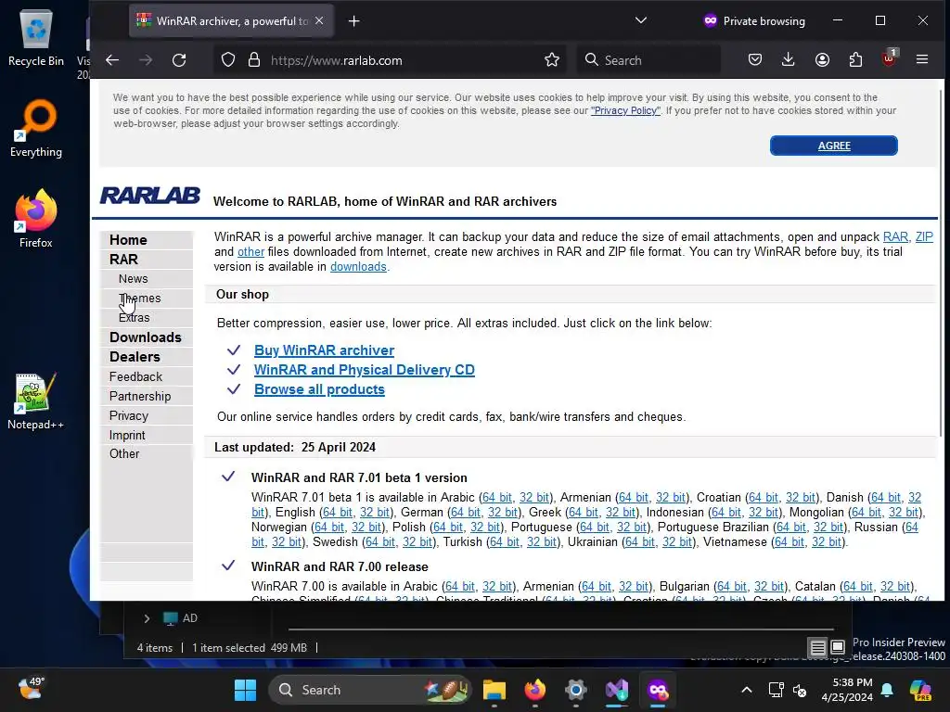
Task: Open a new tab with the plus button
Action: tap(353, 21)
